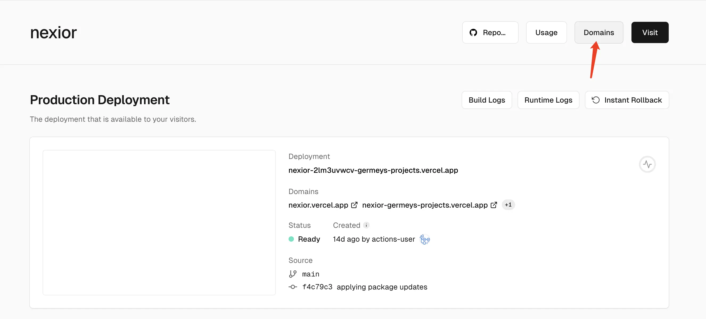The height and width of the screenshot is (319, 706).
Task: Open Build Logs
Action: point(486,100)
